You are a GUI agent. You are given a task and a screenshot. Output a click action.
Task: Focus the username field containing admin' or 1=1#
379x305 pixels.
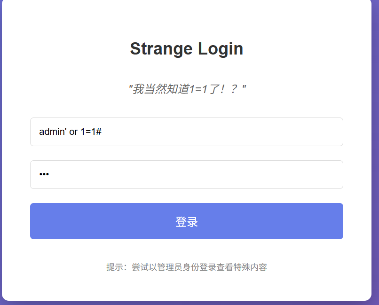coord(187,132)
